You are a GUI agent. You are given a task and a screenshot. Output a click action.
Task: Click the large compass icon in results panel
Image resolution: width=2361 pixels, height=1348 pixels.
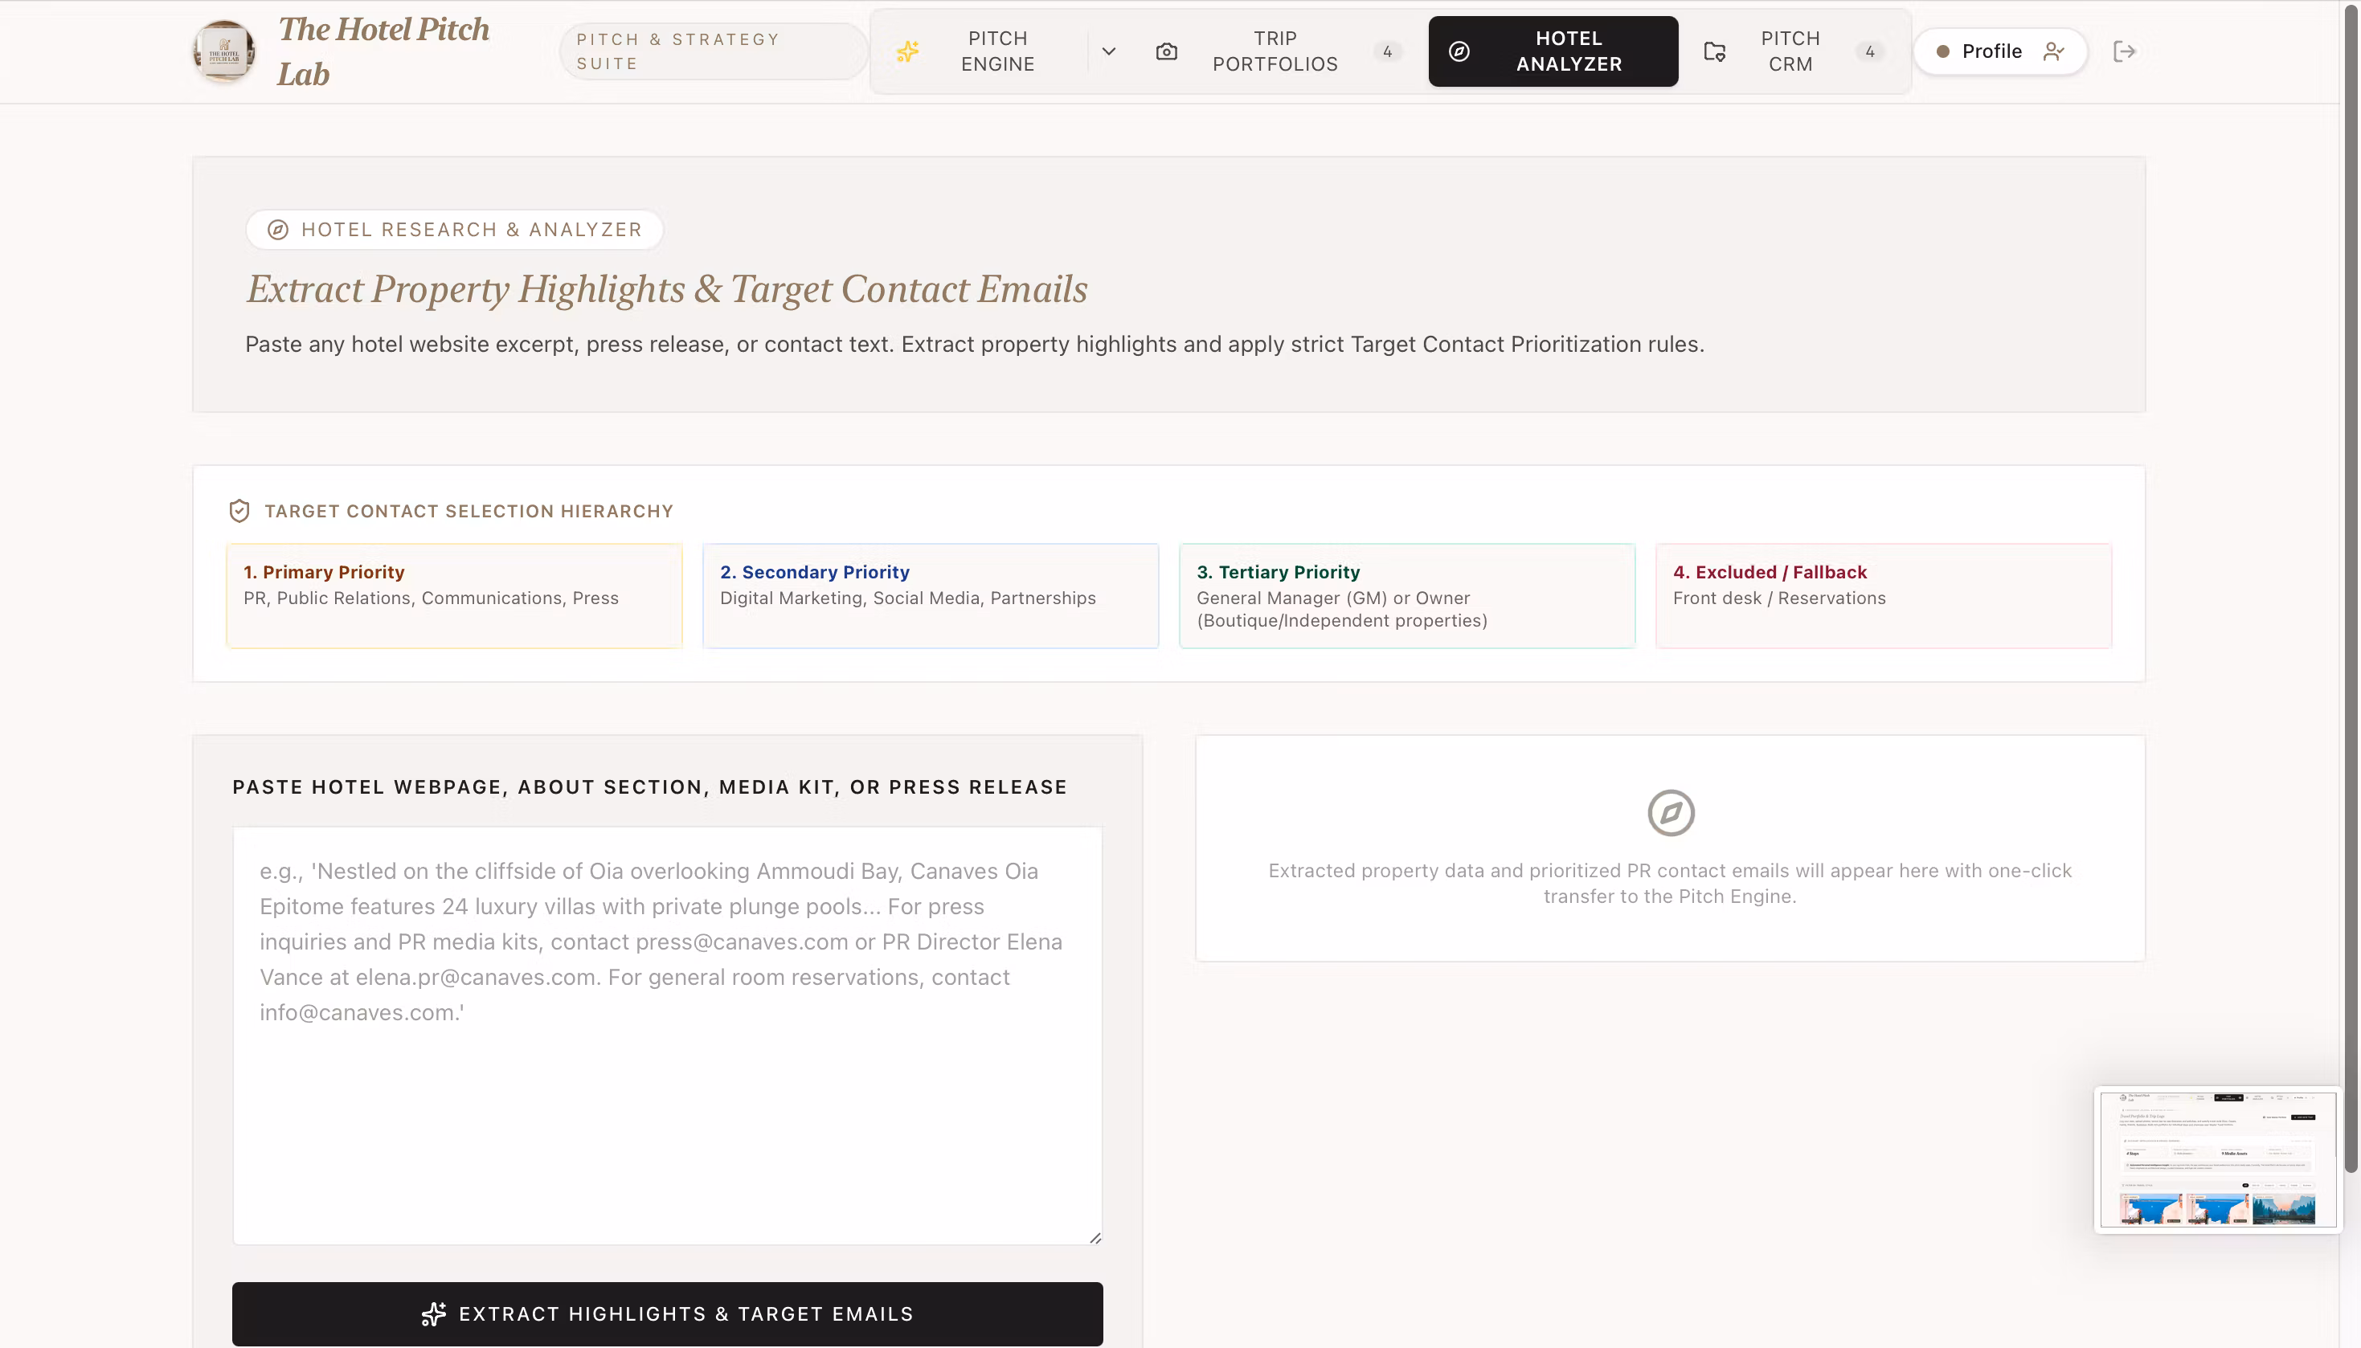click(x=1670, y=812)
